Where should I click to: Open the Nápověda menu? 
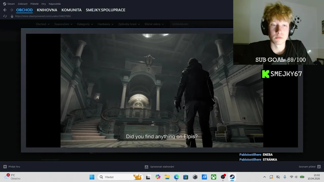point(55,4)
